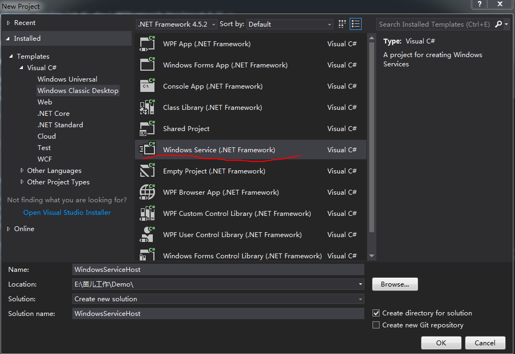Viewport: 515px width, 354px height.
Task: Click the search magnifier icon
Action: pyautogui.click(x=498, y=24)
